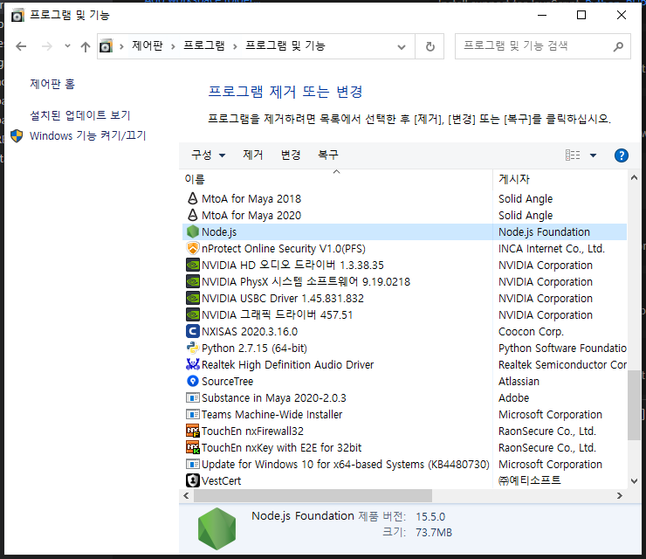646x559 pixels.
Task: Click the TouchEn nxFirewall32 icon
Action: pyautogui.click(x=192, y=431)
